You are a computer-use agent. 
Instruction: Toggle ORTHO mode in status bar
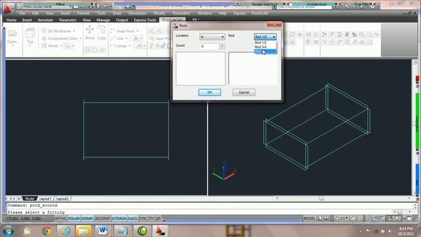pos(61,219)
